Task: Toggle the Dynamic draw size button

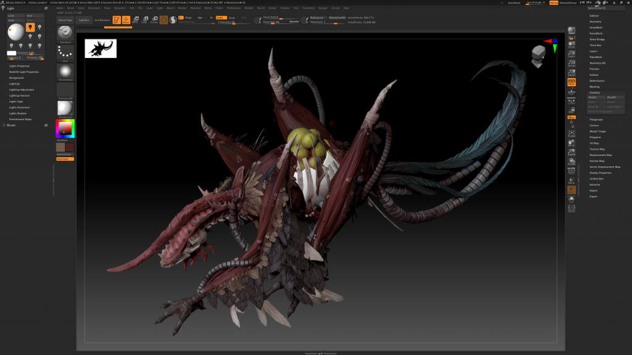Action: [294, 22]
